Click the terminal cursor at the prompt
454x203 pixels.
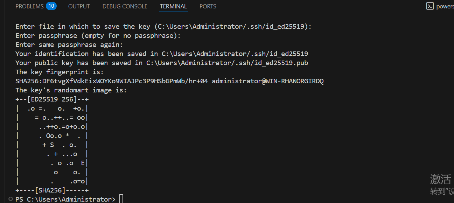coord(121,198)
